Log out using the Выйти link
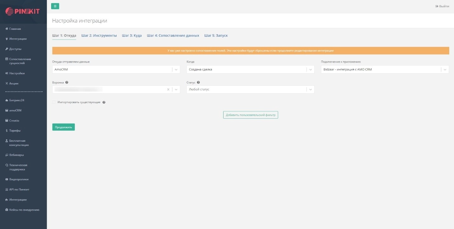 (x=442, y=6)
